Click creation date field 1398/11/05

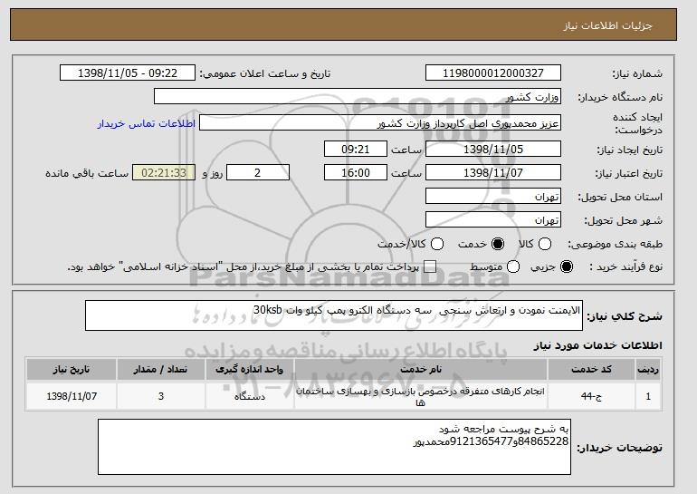click(x=493, y=149)
